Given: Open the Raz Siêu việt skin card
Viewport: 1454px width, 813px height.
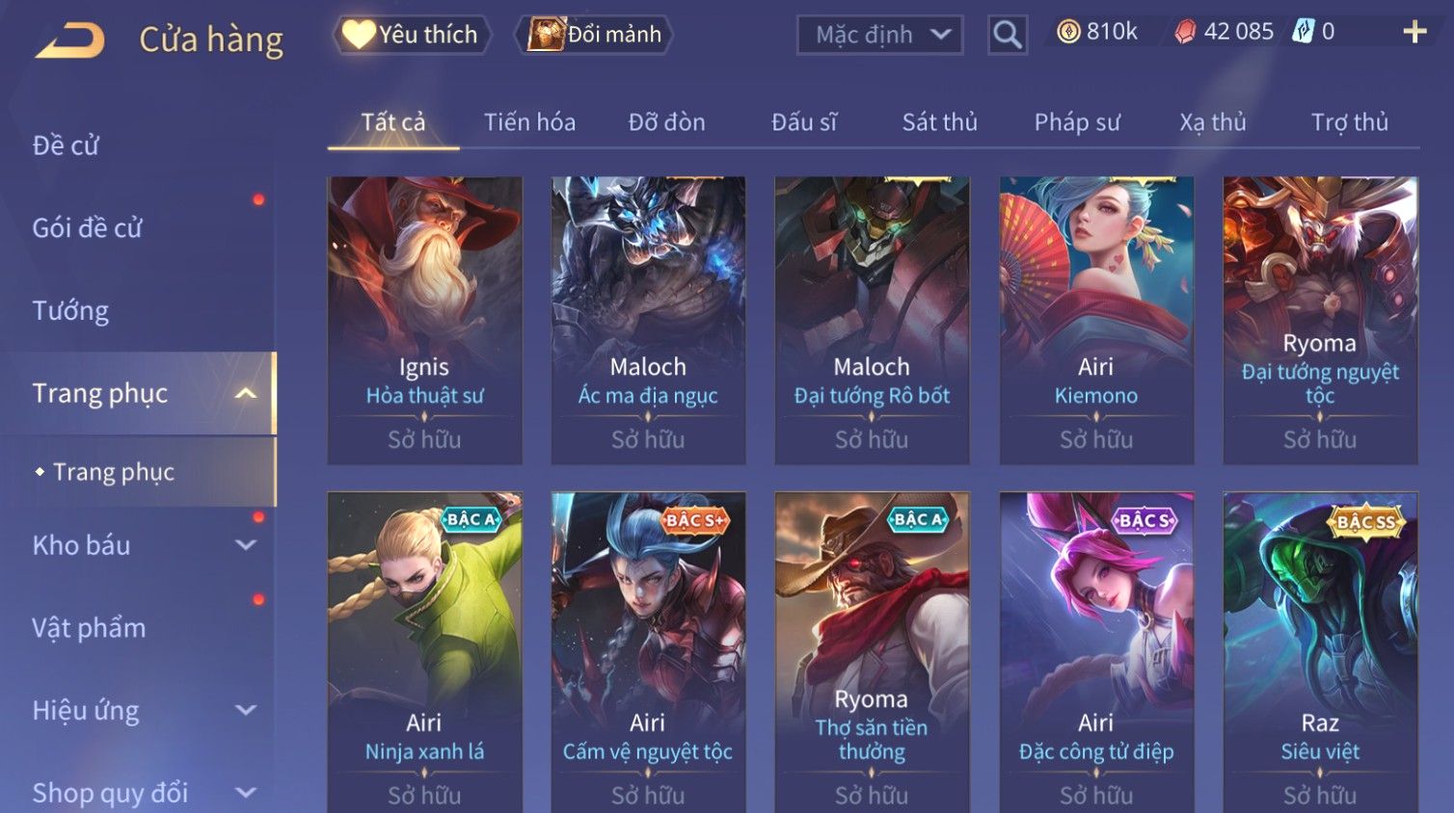Looking at the screenshot, I should 1320,652.
